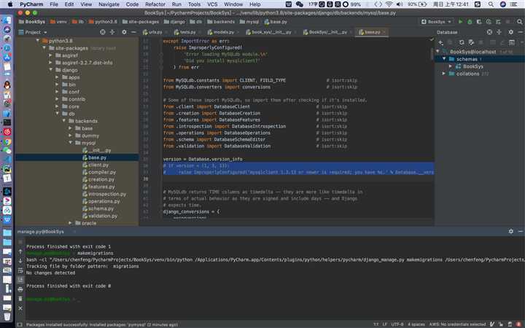The height and width of the screenshot is (328, 525).
Task: Open the Navigate menu
Action: 109,4
